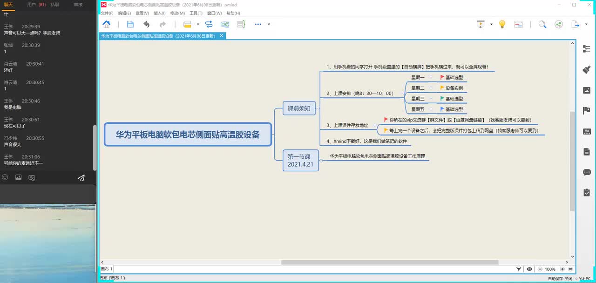
Task: Open insert topic dropdown arrow
Action: tap(198, 24)
